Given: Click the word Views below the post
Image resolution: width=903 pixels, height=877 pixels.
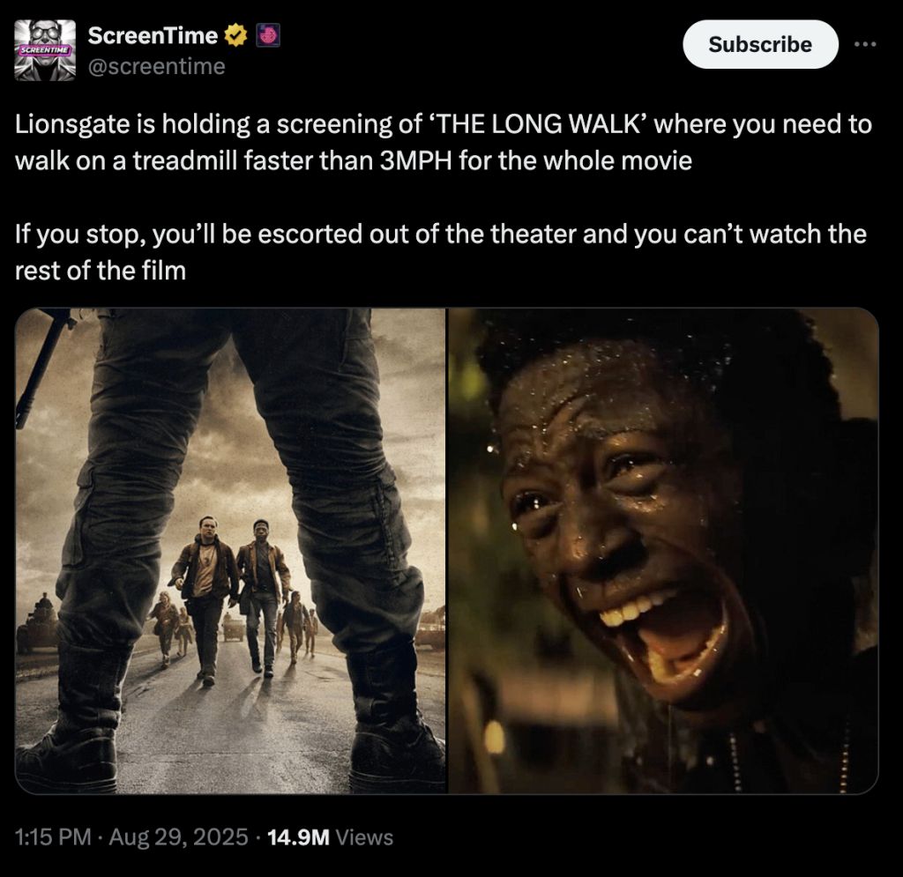Looking at the screenshot, I should click(x=364, y=836).
